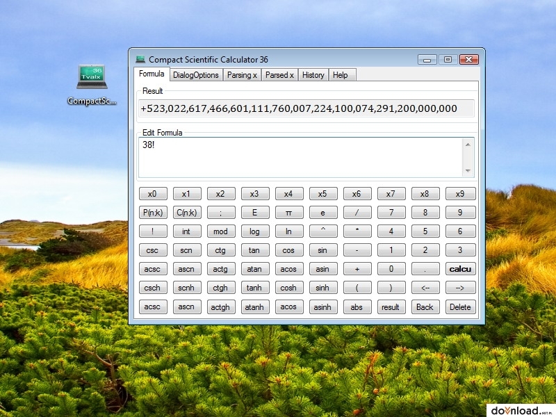Click the Edit Formula scrollbar up arrow
Screen dimensions: 556x417
pyautogui.click(x=468, y=145)
